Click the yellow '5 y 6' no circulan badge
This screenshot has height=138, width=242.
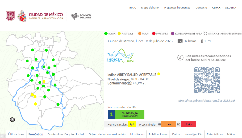132,124
